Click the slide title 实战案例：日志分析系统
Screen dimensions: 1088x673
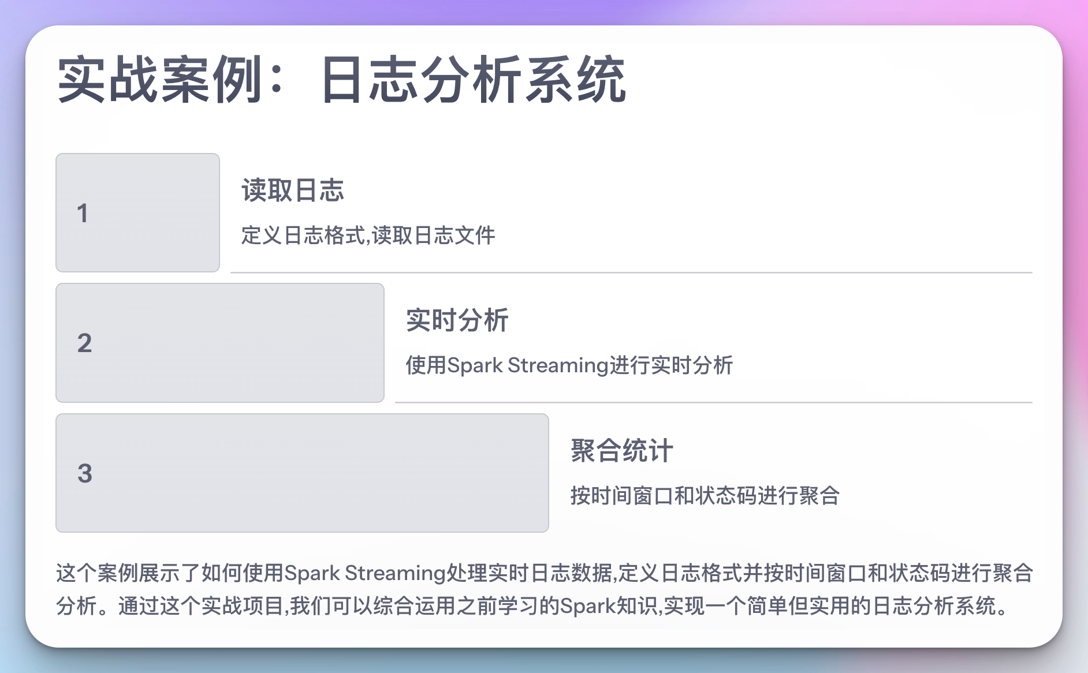tap(341, 80)
